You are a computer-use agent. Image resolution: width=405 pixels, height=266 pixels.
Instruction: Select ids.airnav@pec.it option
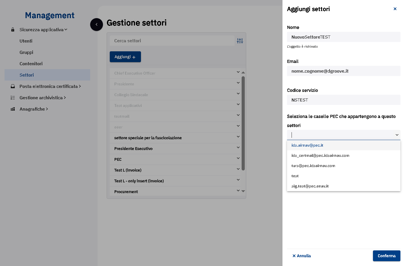pos(344,145)
